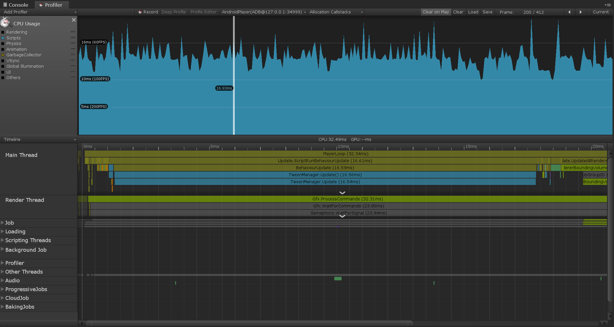Toggle Physics chart category

3,43
